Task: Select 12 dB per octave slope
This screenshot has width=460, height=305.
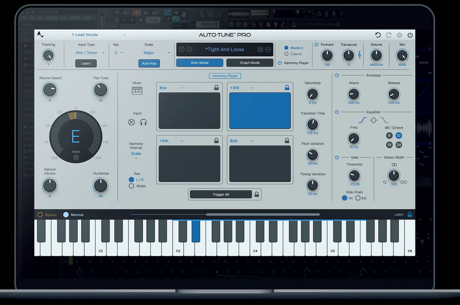Action: click(x=399, y=136)
